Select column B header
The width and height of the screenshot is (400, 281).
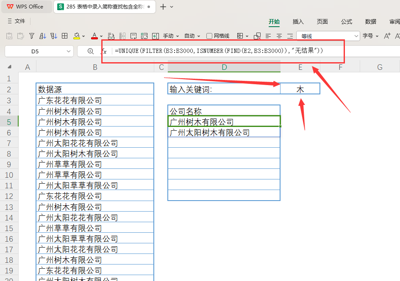coord(95,67)
